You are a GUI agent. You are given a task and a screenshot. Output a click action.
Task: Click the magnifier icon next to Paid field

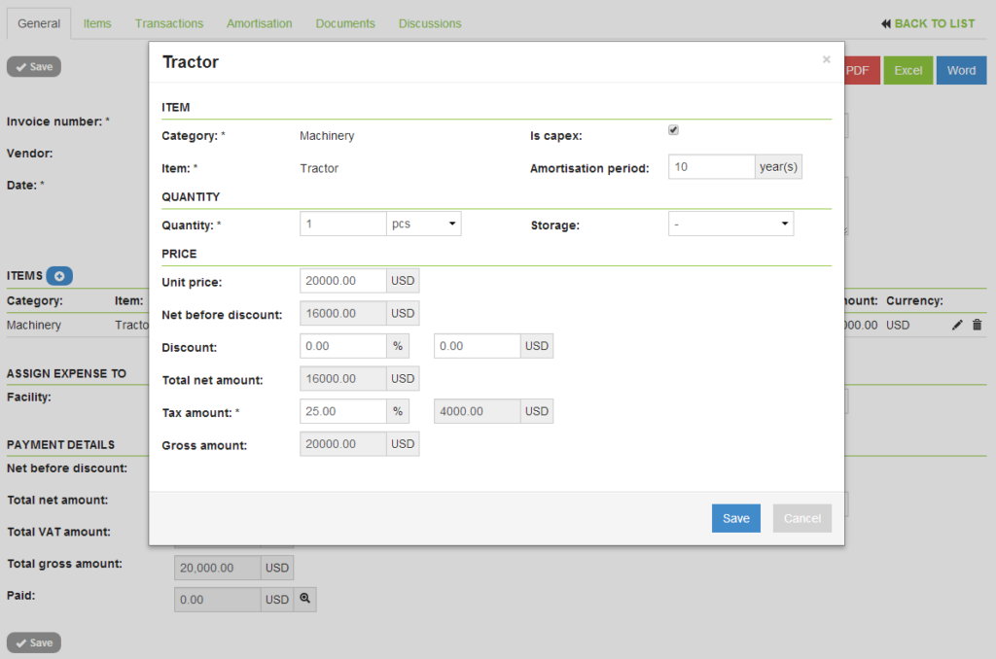coord(304,599)
